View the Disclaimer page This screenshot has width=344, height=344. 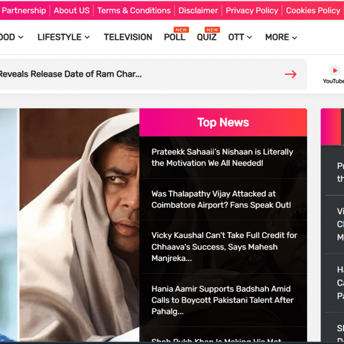click(198, 11)
